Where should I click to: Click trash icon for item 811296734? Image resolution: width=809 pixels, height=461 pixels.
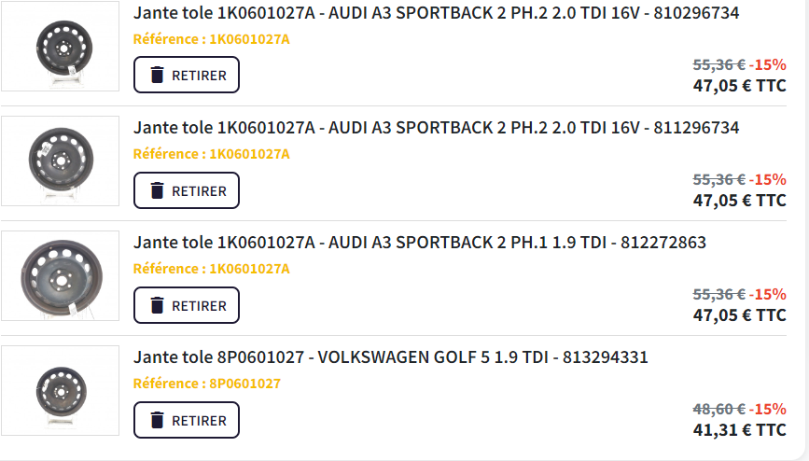tap(158, 190)
